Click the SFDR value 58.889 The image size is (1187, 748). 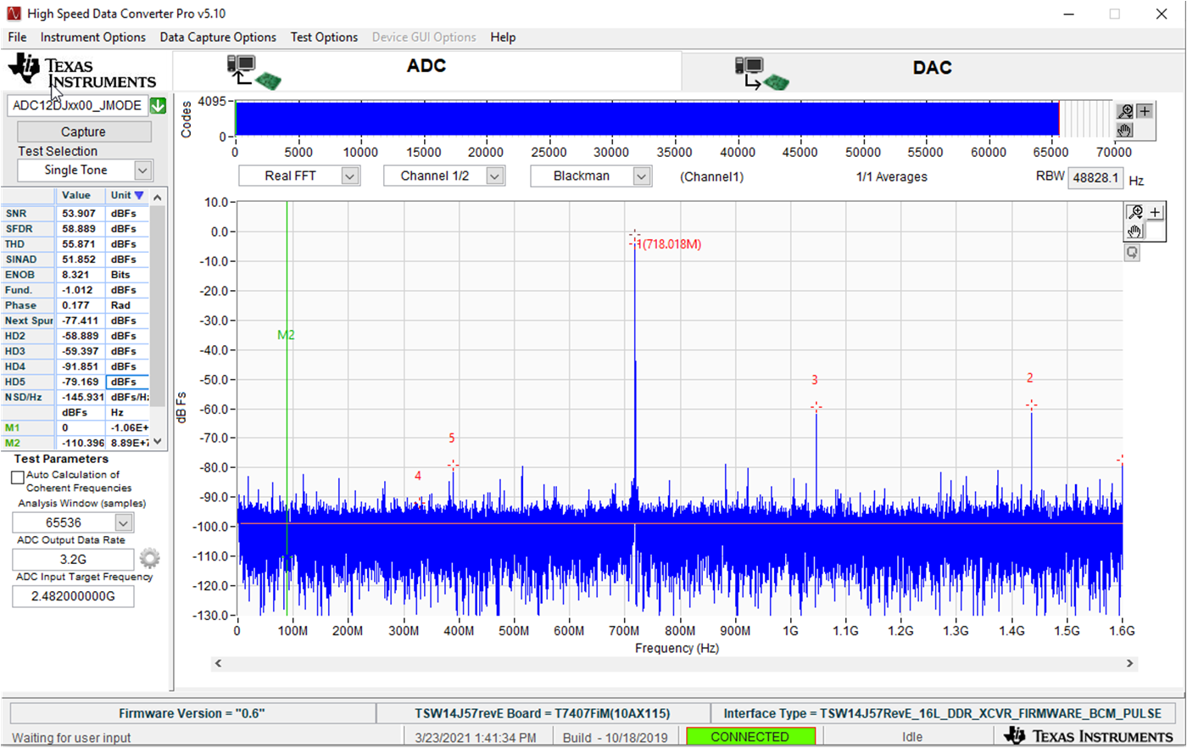80,229
